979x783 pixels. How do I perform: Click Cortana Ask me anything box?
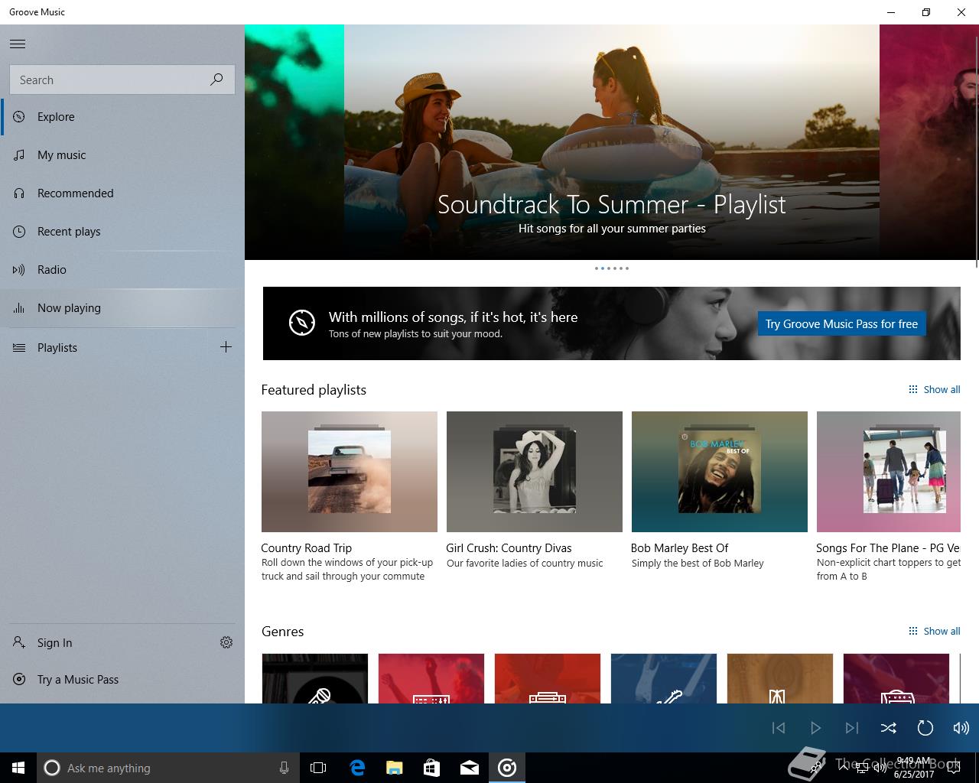point(168,768)
